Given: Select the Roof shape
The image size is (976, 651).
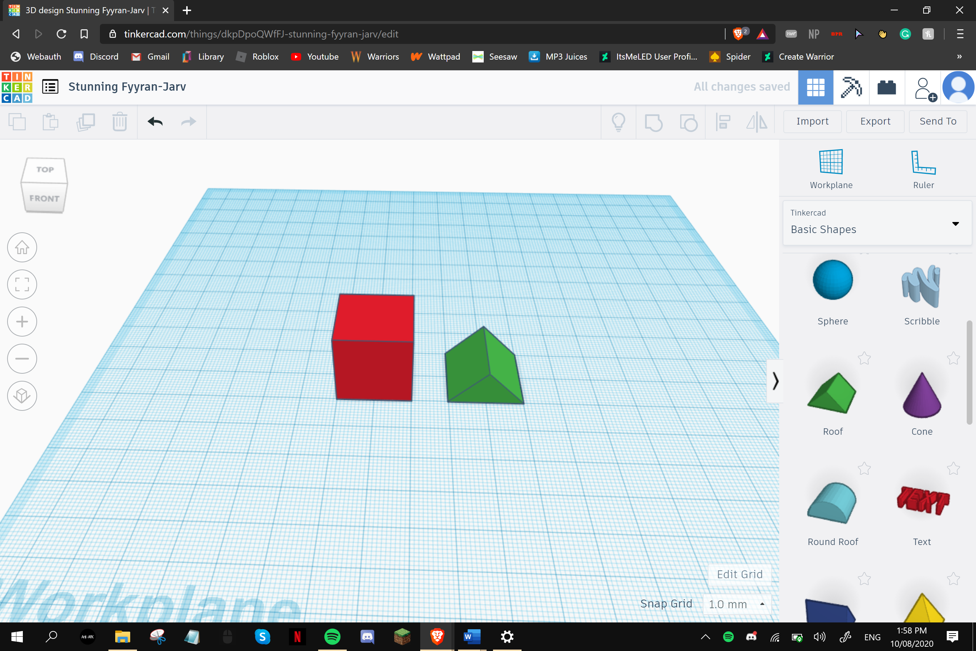Looking at the screenshot, I should [833, 403].
